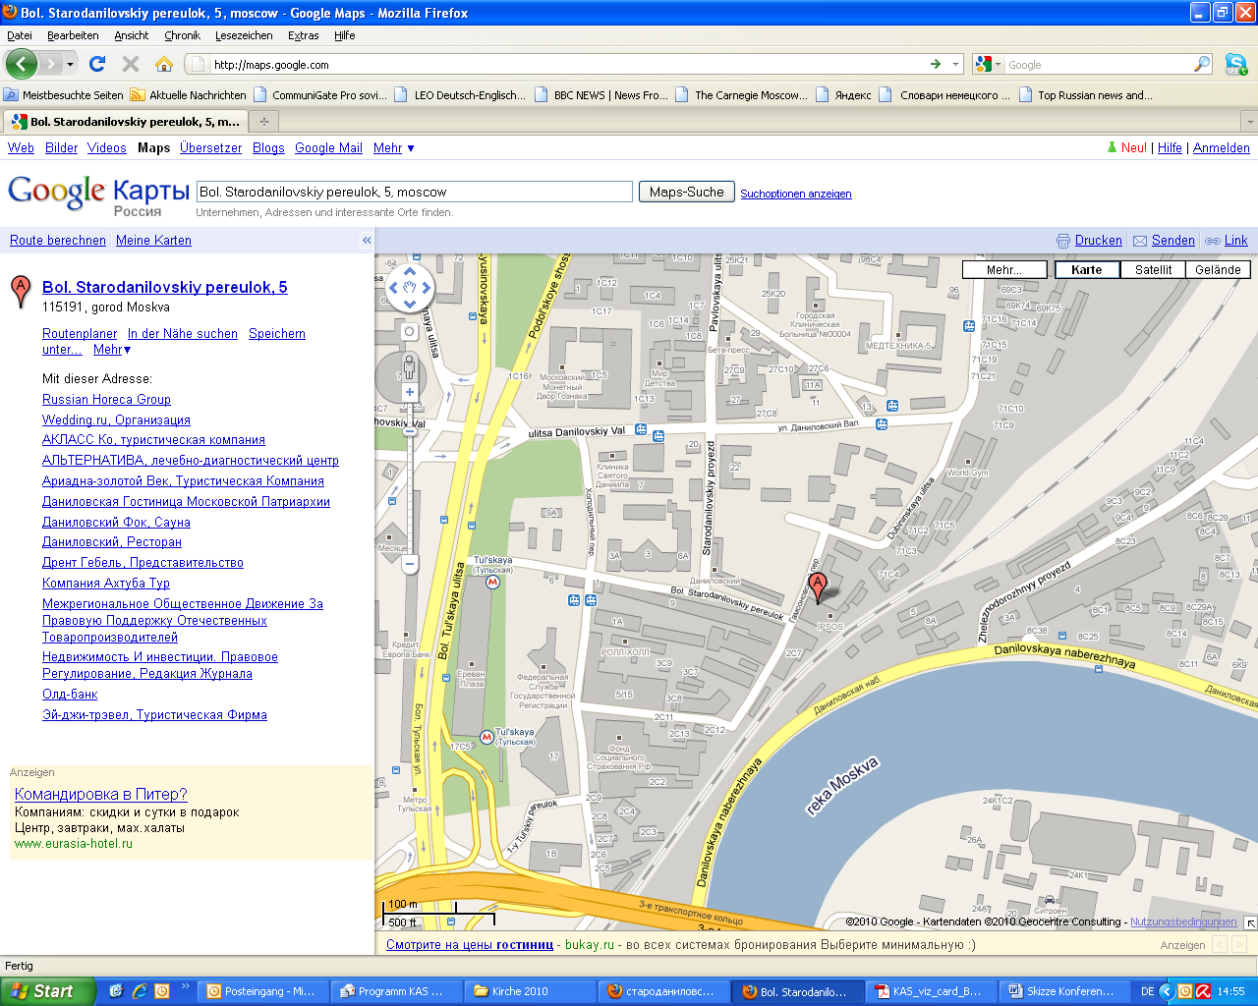This screenshot has width=1258, height=1006.
Task: Click the Street View pegman icon
Action: click(410, 368)
